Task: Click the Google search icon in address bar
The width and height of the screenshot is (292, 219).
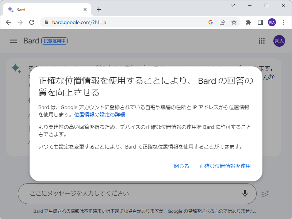Action: coord(211,22)
